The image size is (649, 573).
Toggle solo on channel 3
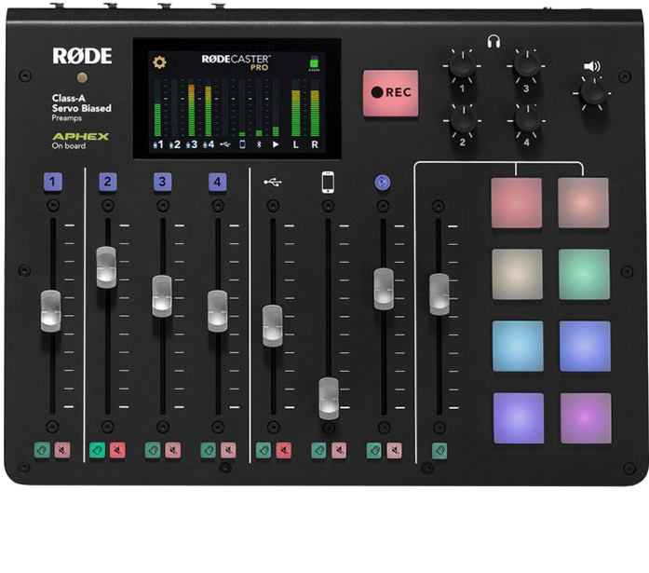pos(153,450)
